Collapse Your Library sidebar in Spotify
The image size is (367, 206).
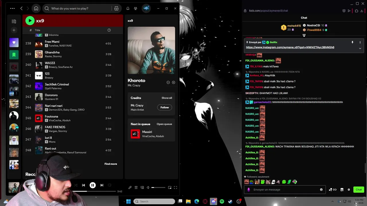click(14, 21)
